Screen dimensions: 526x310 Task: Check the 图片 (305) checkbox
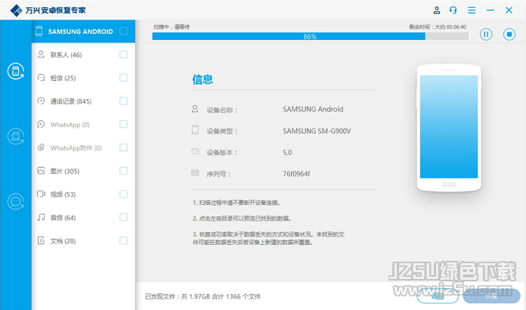(x=123, y=171)
